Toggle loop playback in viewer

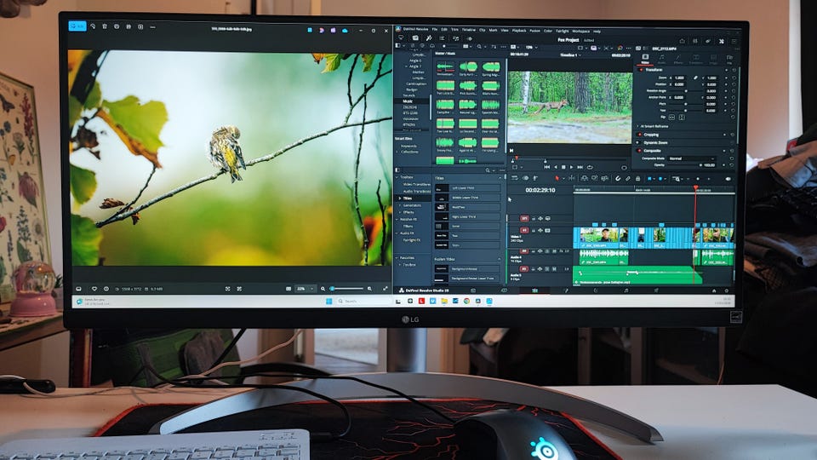click(x=590, y=167)
